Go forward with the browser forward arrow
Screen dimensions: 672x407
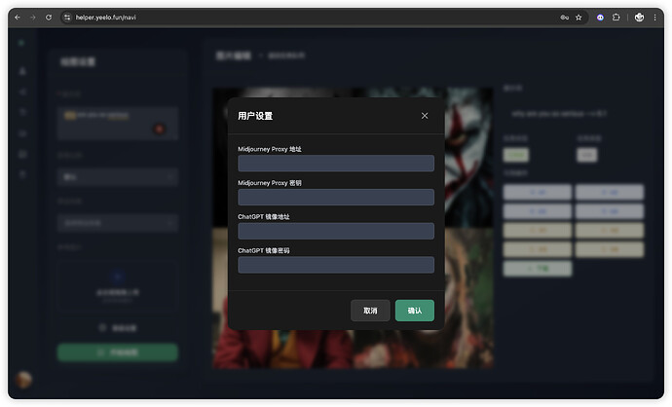[33, 18]
